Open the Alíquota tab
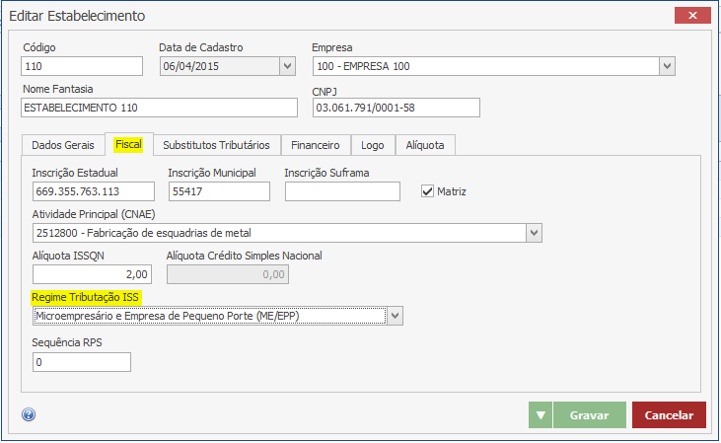Viewport: 721px width, 443px height. (425, 145)
